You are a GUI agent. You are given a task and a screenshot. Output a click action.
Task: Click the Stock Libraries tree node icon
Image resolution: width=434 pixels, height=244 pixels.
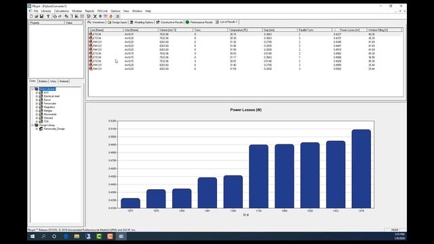tap(37, 89)
